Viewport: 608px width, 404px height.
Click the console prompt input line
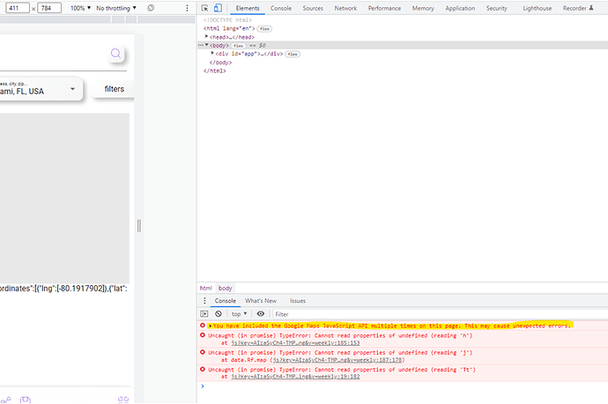(404, 386)
